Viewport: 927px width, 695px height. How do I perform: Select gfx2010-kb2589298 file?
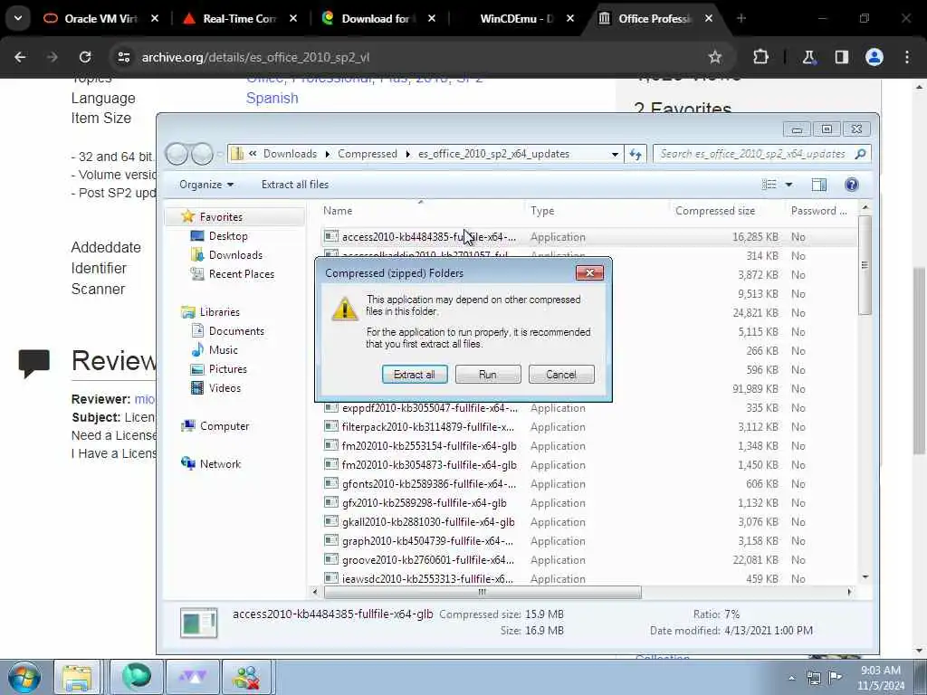[424, 503]
